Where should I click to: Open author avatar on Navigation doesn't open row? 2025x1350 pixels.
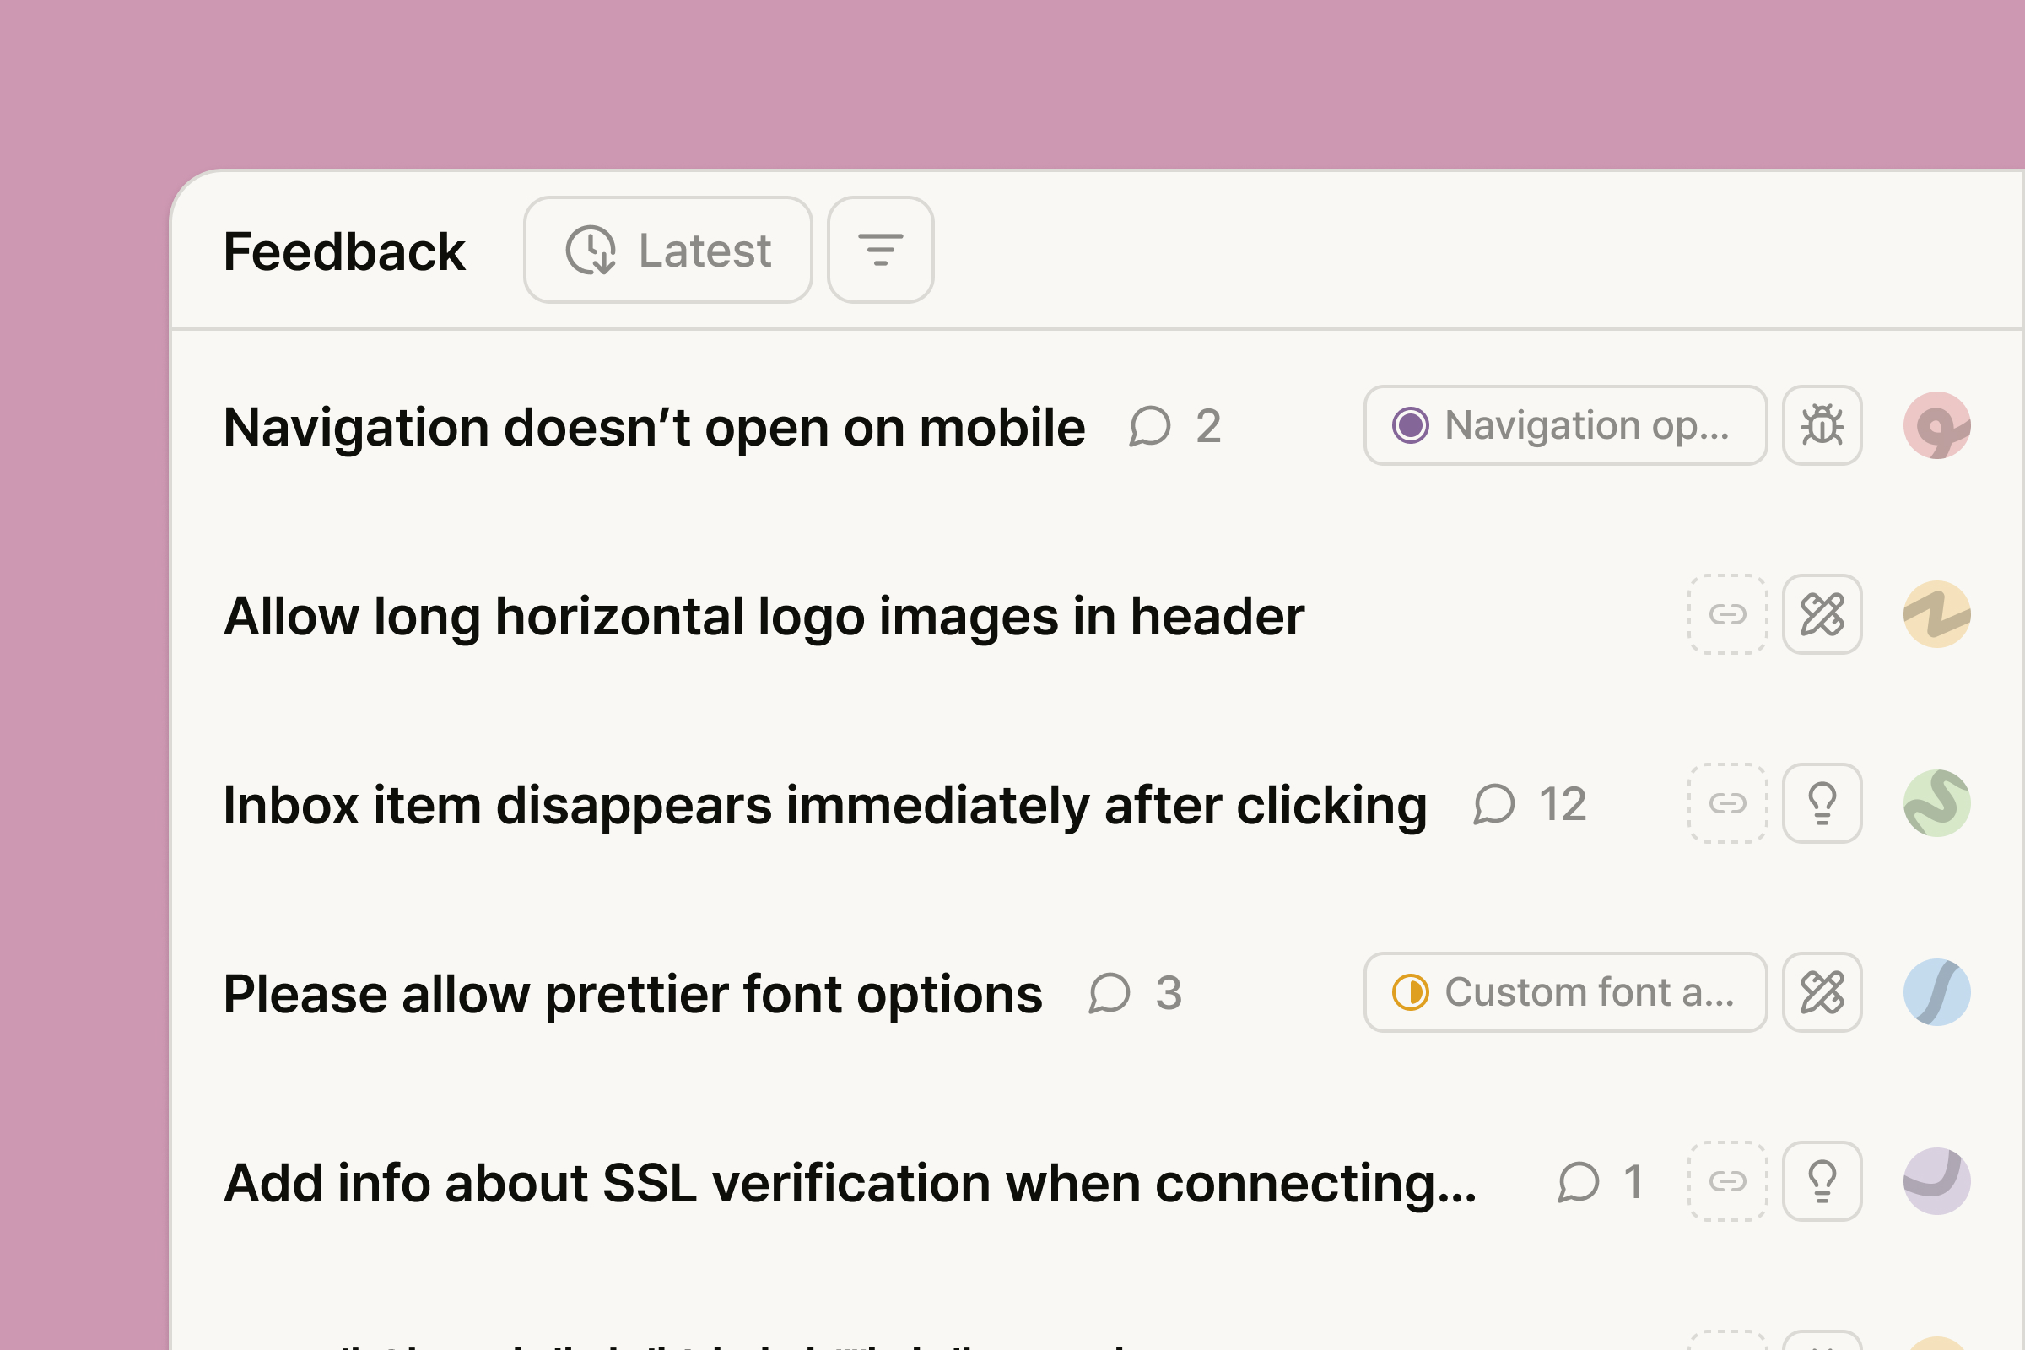point(1937,425)
